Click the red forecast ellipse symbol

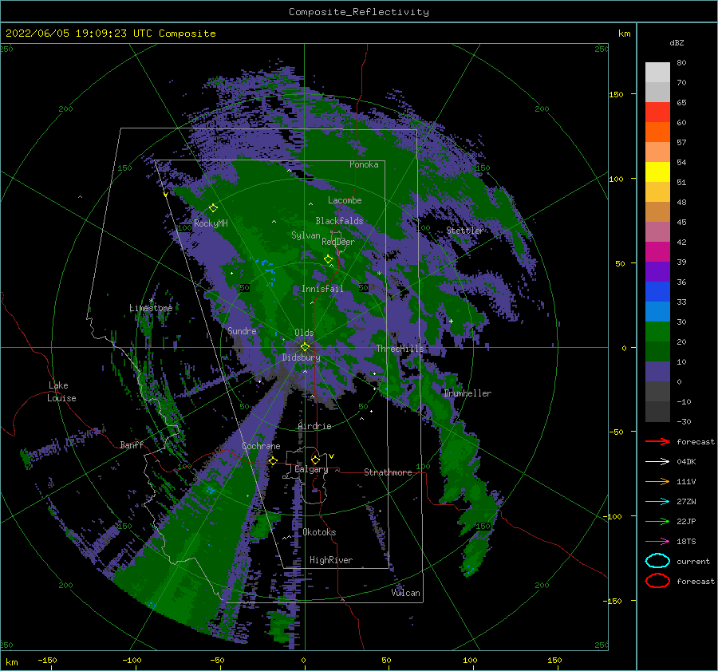click(x=657, y=581)
